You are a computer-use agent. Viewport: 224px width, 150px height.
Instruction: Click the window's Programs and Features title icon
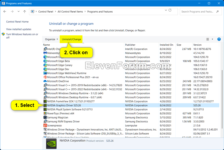point(3,3)
